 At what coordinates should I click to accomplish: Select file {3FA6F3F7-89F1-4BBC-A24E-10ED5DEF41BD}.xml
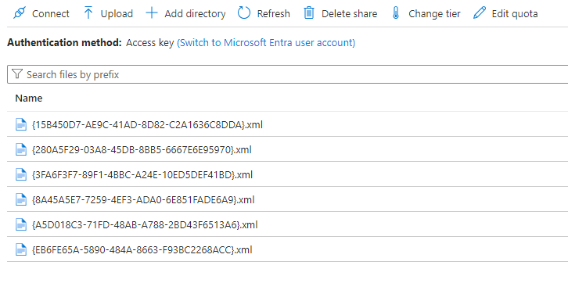[142, 175]
